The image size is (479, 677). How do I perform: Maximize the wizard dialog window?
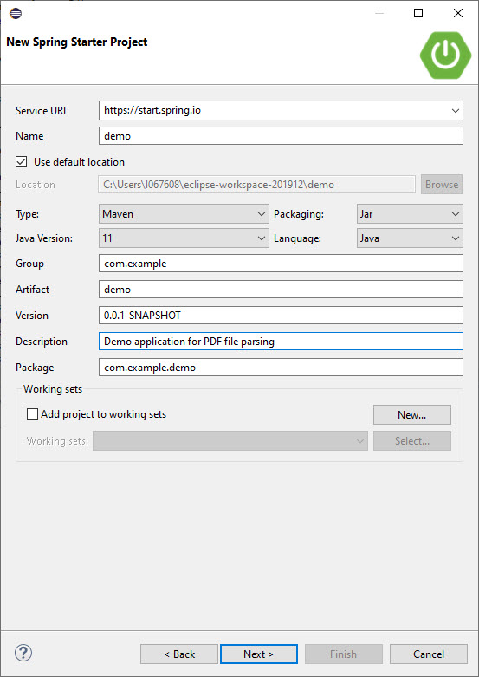418,13
